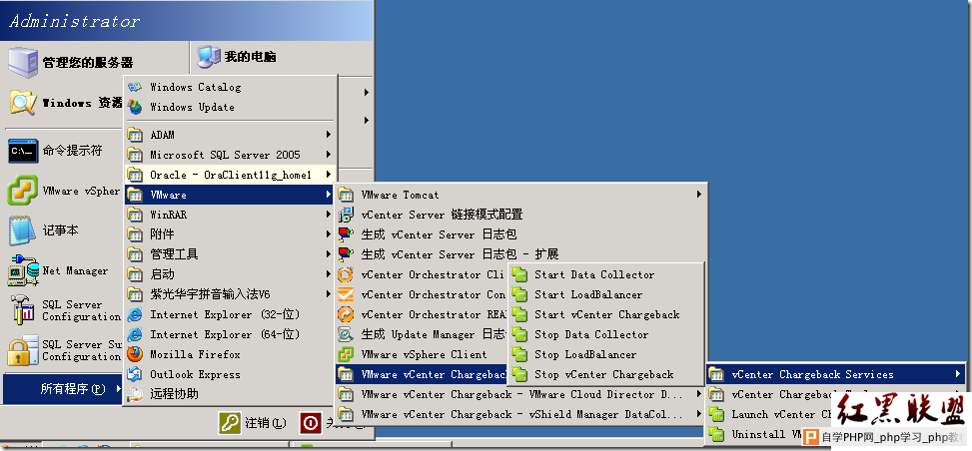Image resolution: width=972 pixels, height=451 pixels.
Task: Click the SQL Server Configuration icon
Action: 22,310
